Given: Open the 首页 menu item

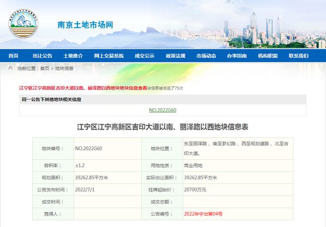Looking at the screenshot, I should pyautogui.click(x=13, y=56).
